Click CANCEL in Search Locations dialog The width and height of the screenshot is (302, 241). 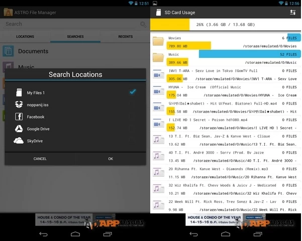coord(40,159)
